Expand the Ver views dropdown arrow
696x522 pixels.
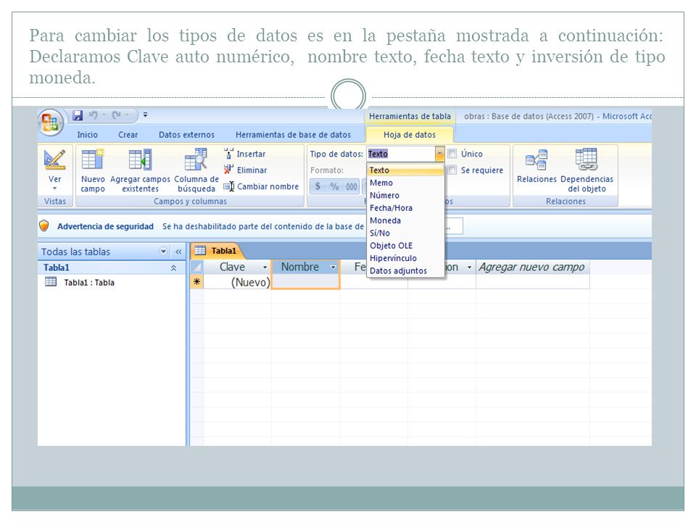[54, 188]
